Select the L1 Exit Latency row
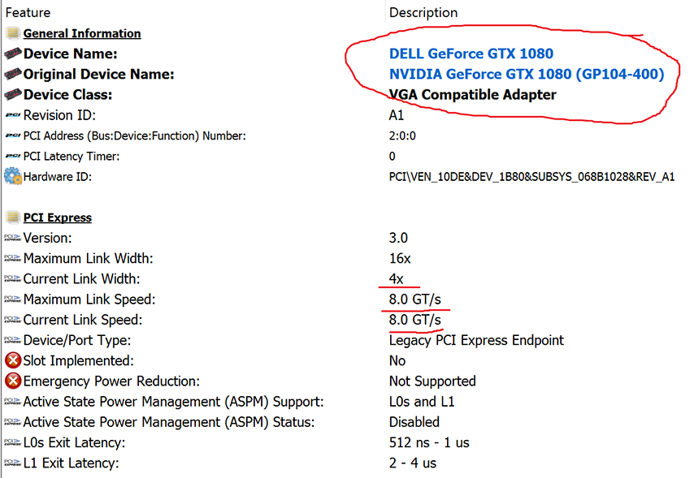694x478 pixels. click(71, 463)
